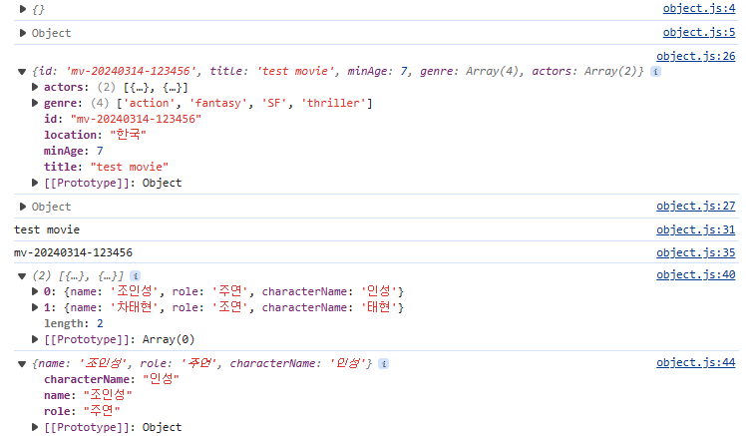Select the minAge: 7 property row

(x=73, y=151)
